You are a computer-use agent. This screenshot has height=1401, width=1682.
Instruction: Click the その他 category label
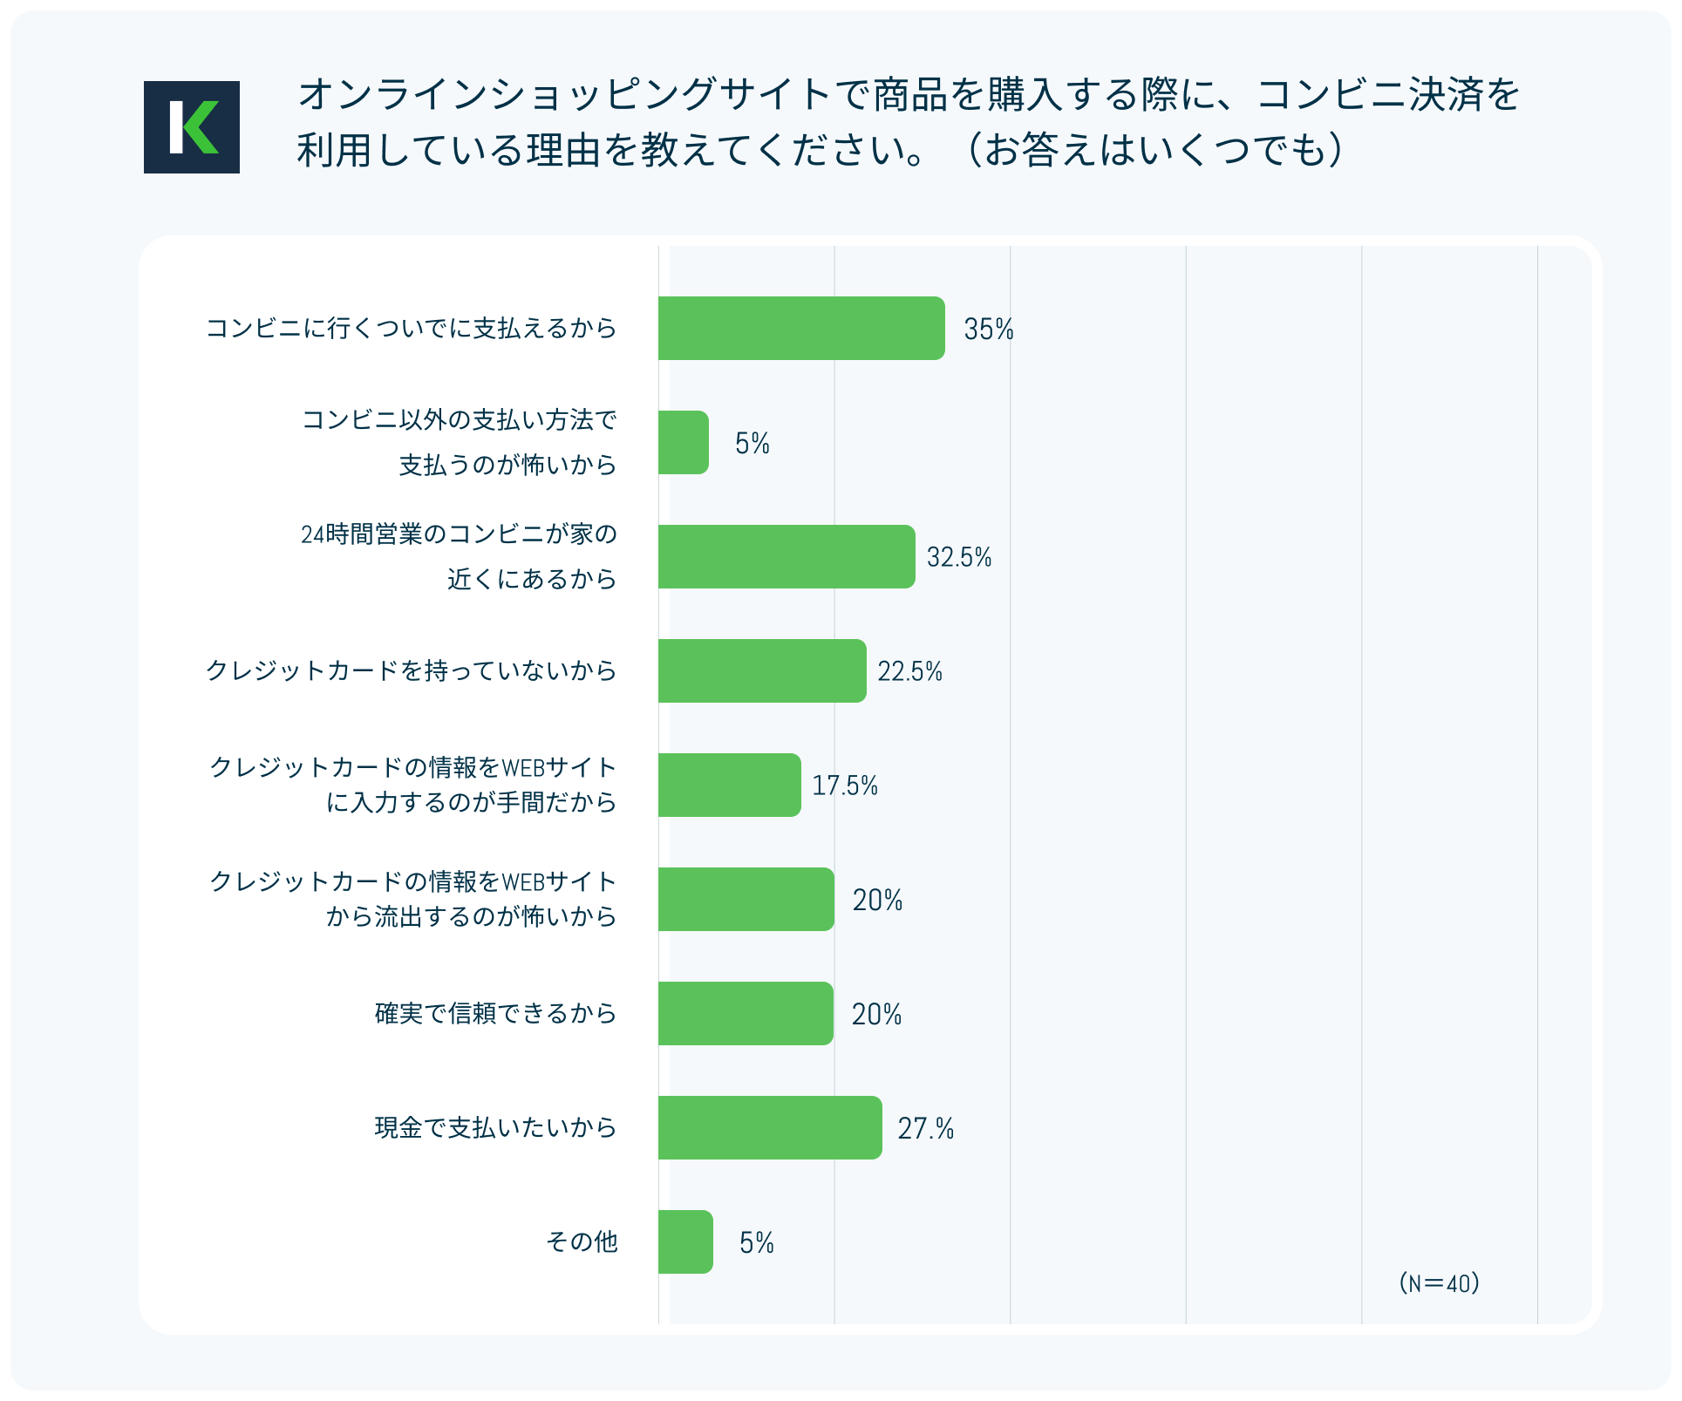[582, 1242]
